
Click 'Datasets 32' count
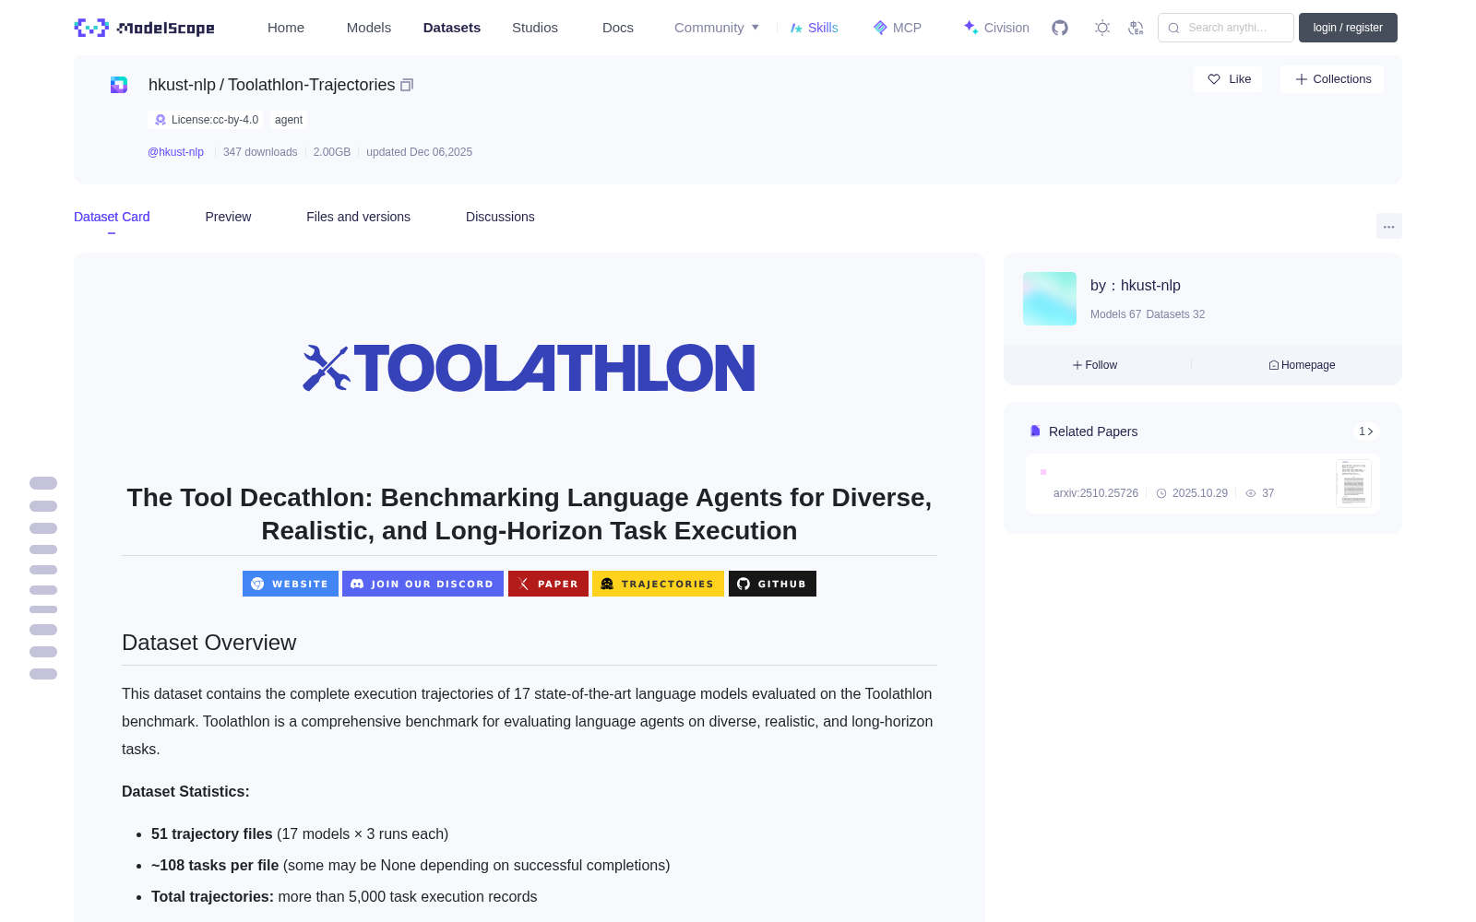(x=1175, y=314)
